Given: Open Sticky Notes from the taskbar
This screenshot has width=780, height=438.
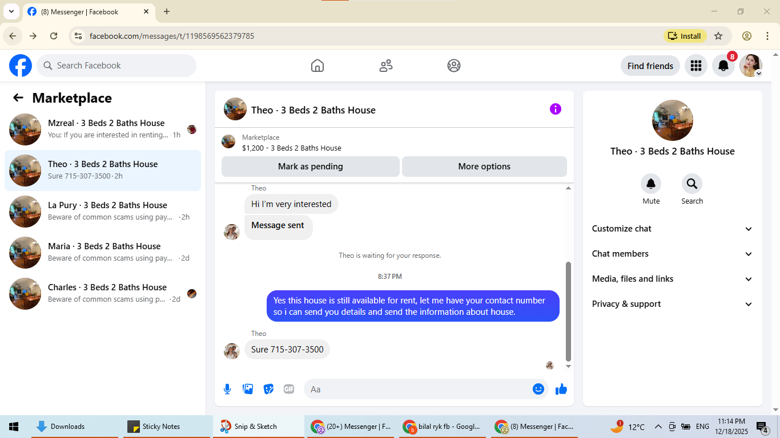Looking at the screenshot, I should pyautogui.click(x=166, y=427).
